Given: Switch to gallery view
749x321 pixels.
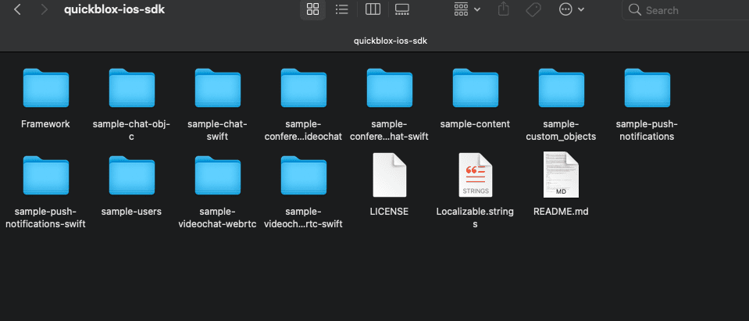Looking at the screenshot, I should tap(401, 9).
